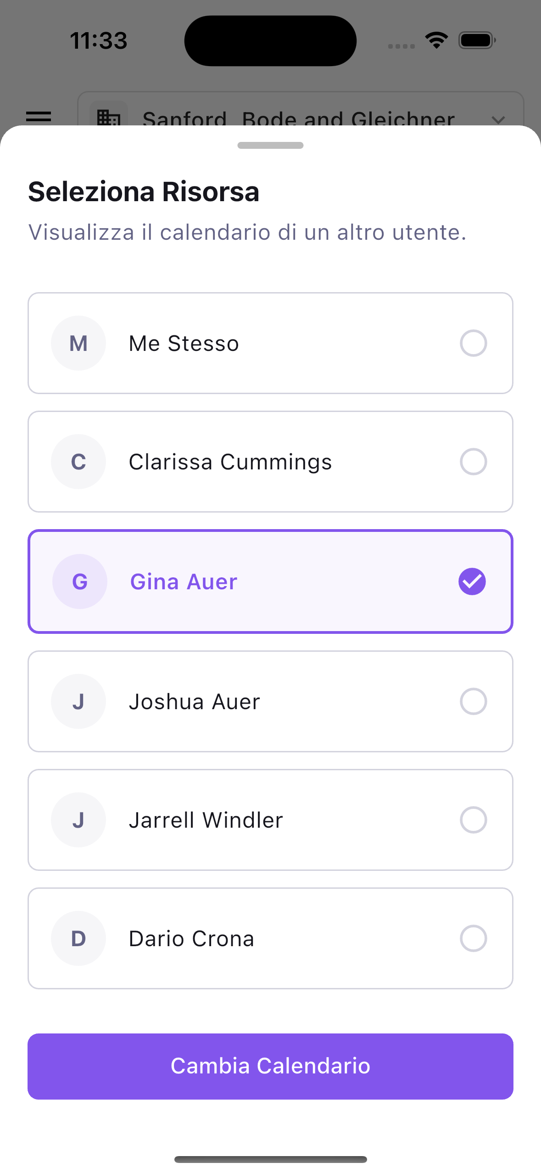Select Clarissa Cummings radio button
Image resolution: width=541 pixels, height=1174 pixels.
[x=473, y=462]
